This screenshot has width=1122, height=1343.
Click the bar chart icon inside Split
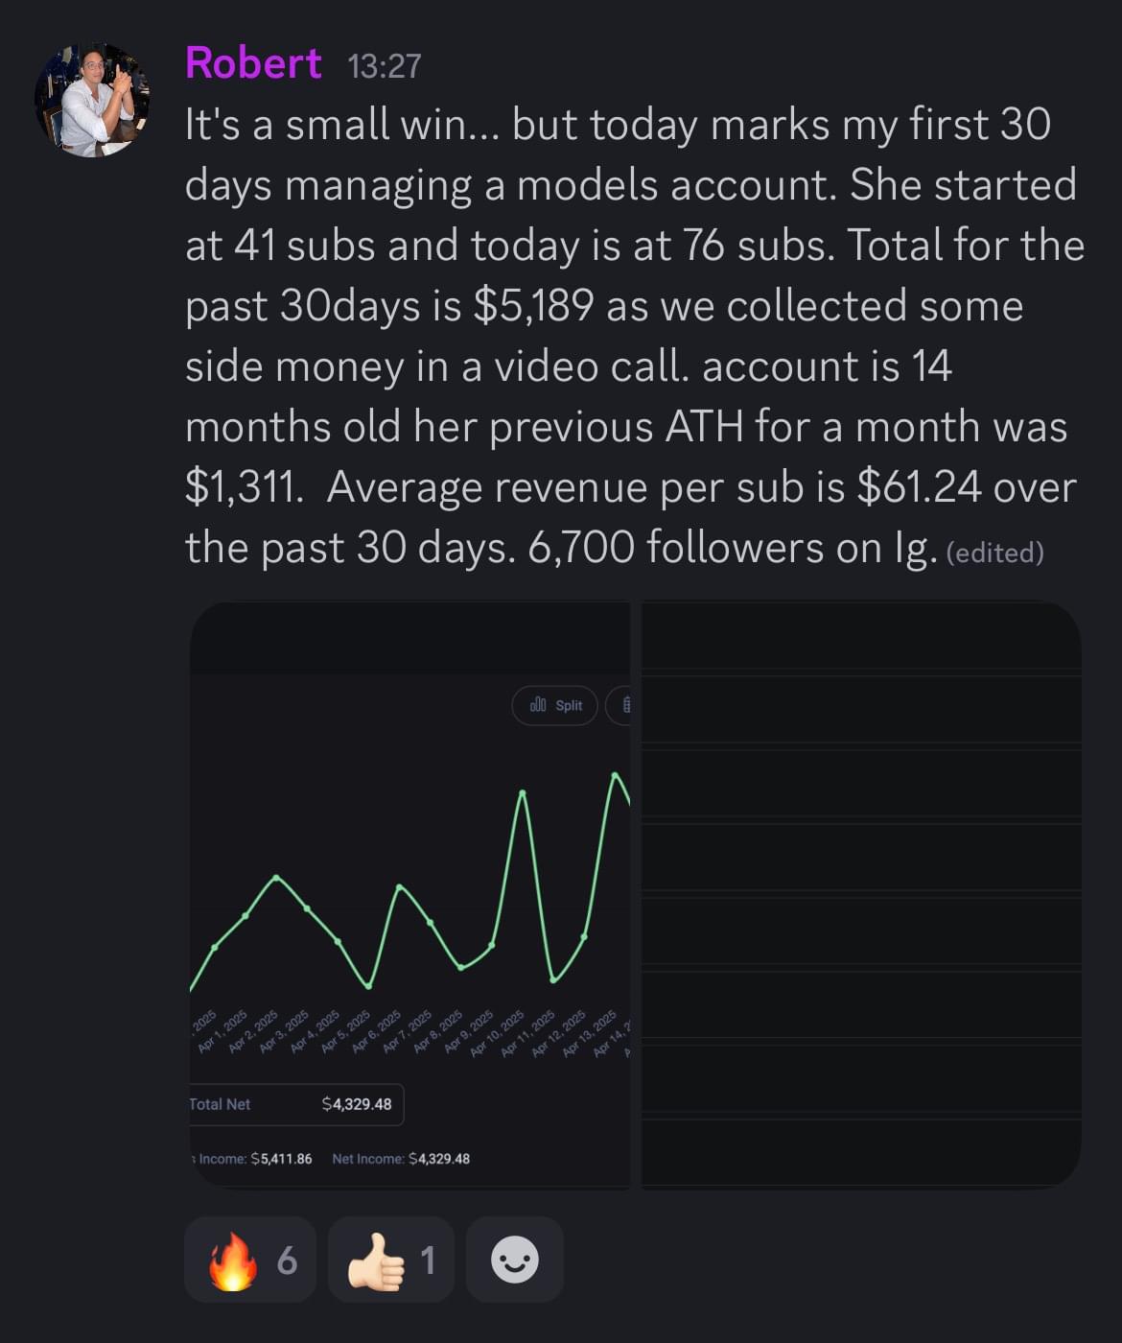[x=538, y=705]
